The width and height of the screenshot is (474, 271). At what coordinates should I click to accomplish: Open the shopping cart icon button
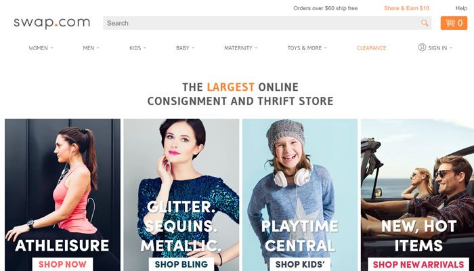tap(454, 23)
